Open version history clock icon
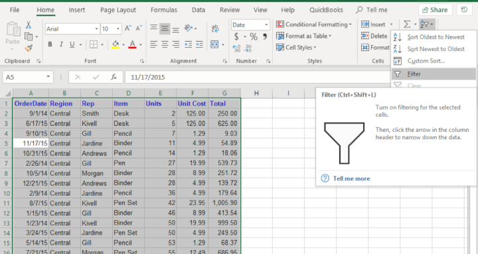 point(464,10)
